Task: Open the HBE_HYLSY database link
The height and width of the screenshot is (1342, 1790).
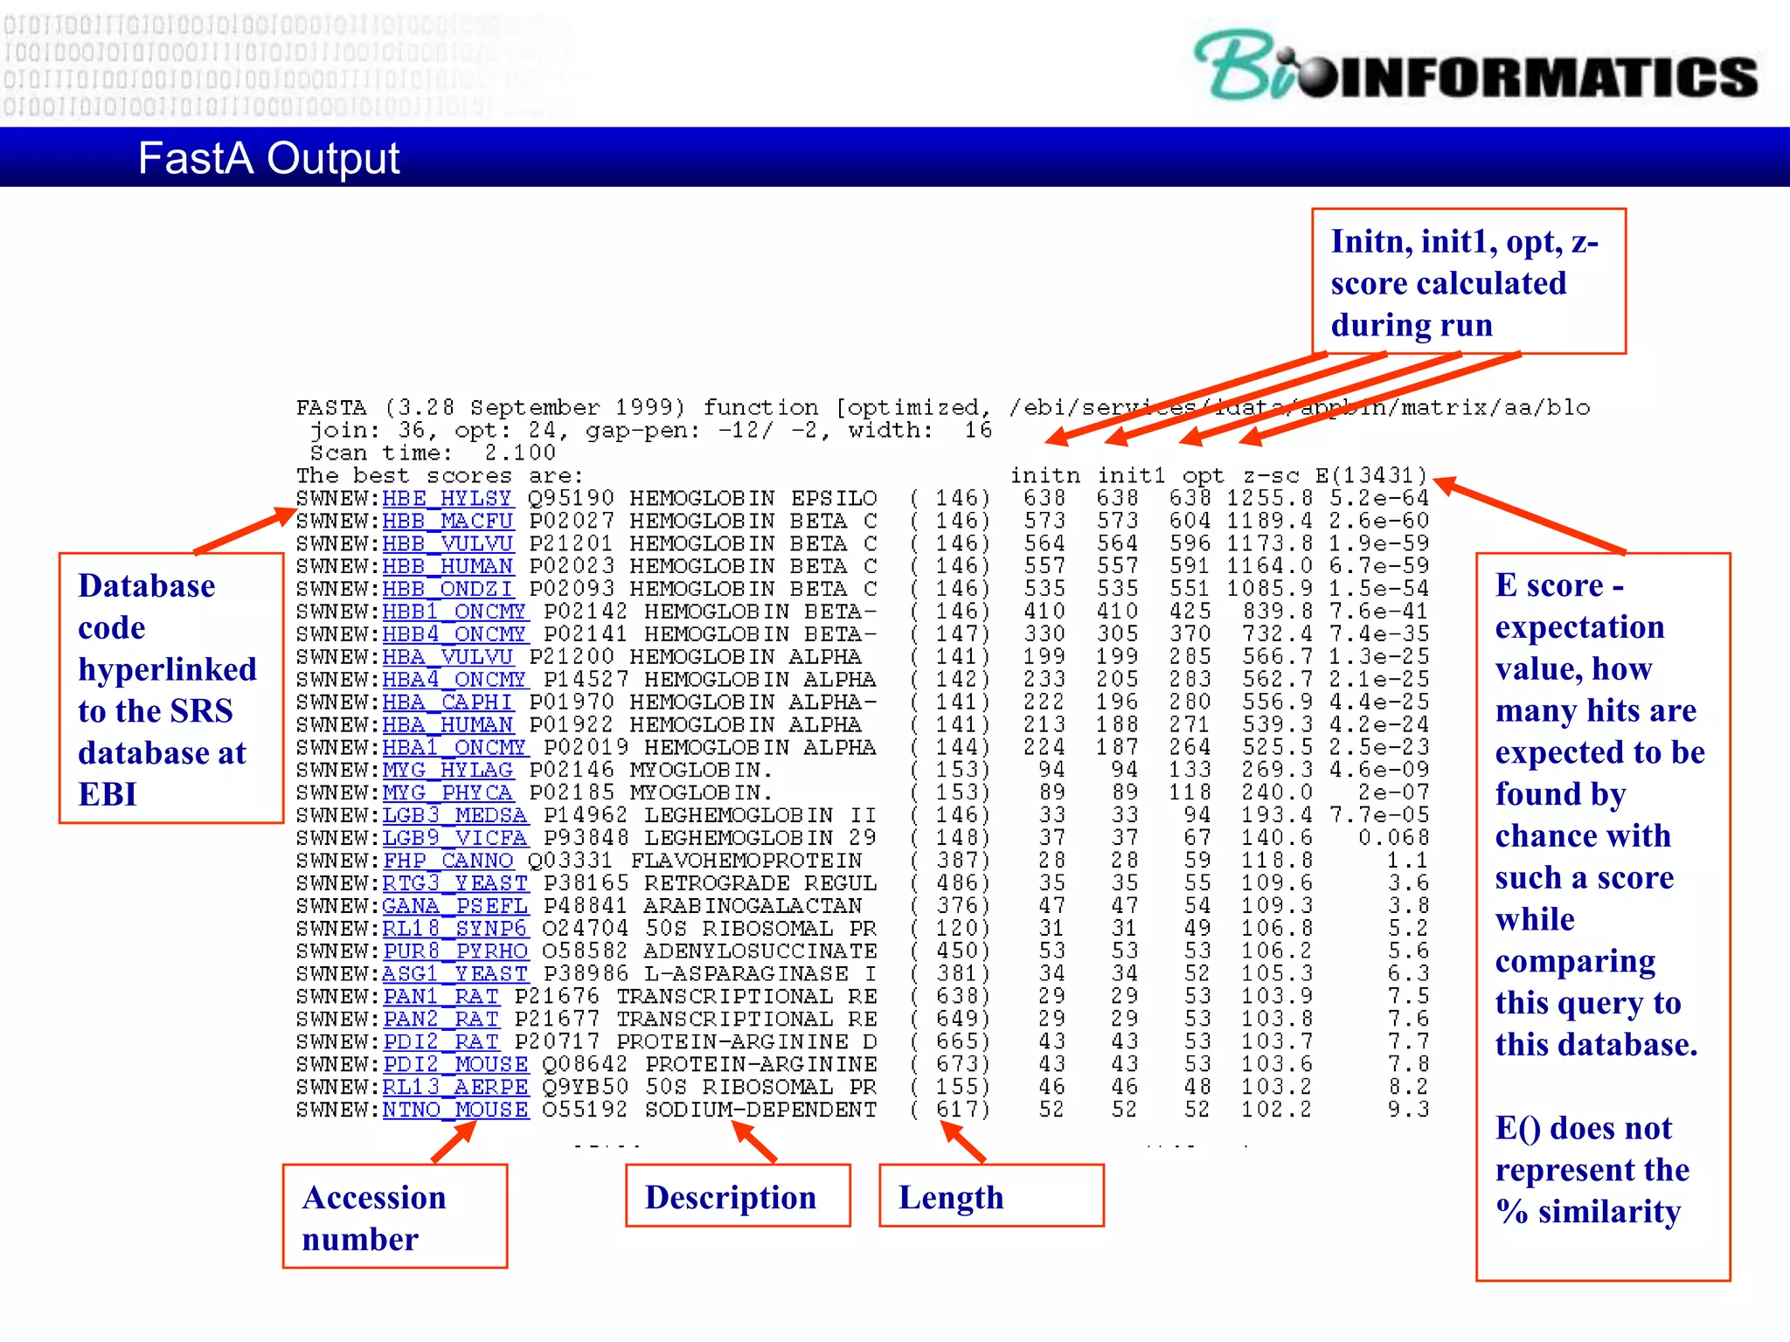Action: click(x=447, y=498)
